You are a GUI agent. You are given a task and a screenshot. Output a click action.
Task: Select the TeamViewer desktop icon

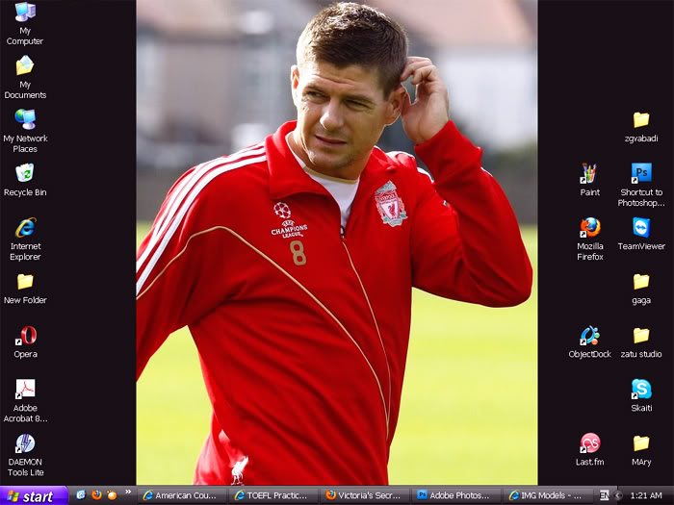click(x=641, y=228)
